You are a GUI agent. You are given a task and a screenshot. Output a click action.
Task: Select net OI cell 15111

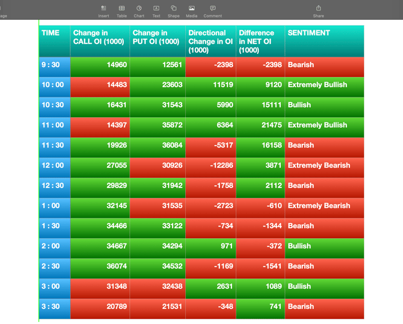[x=260, y=107]
